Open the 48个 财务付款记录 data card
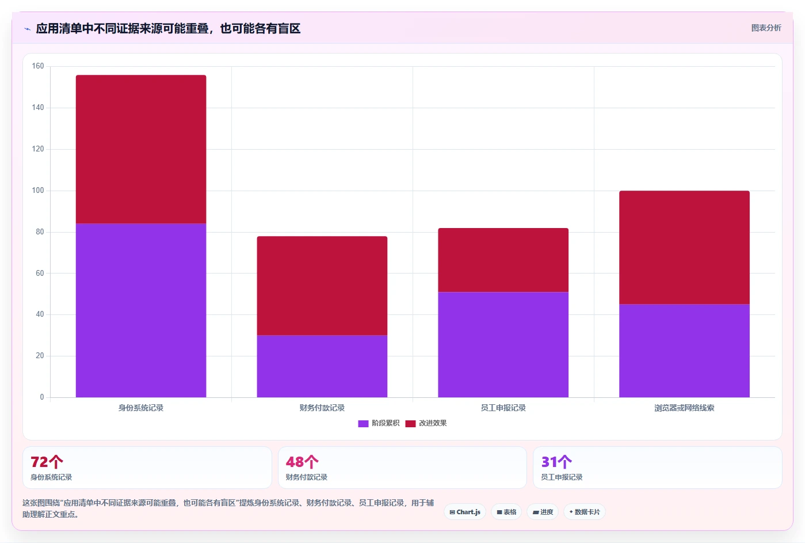 [x=402, y=468]
